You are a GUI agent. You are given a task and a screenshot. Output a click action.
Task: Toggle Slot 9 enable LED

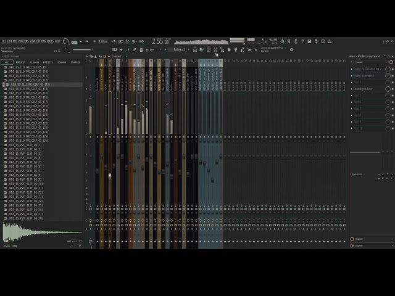pyautogui.click(x=393, y=122)
